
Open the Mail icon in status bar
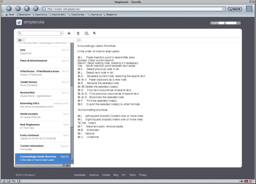9,181
